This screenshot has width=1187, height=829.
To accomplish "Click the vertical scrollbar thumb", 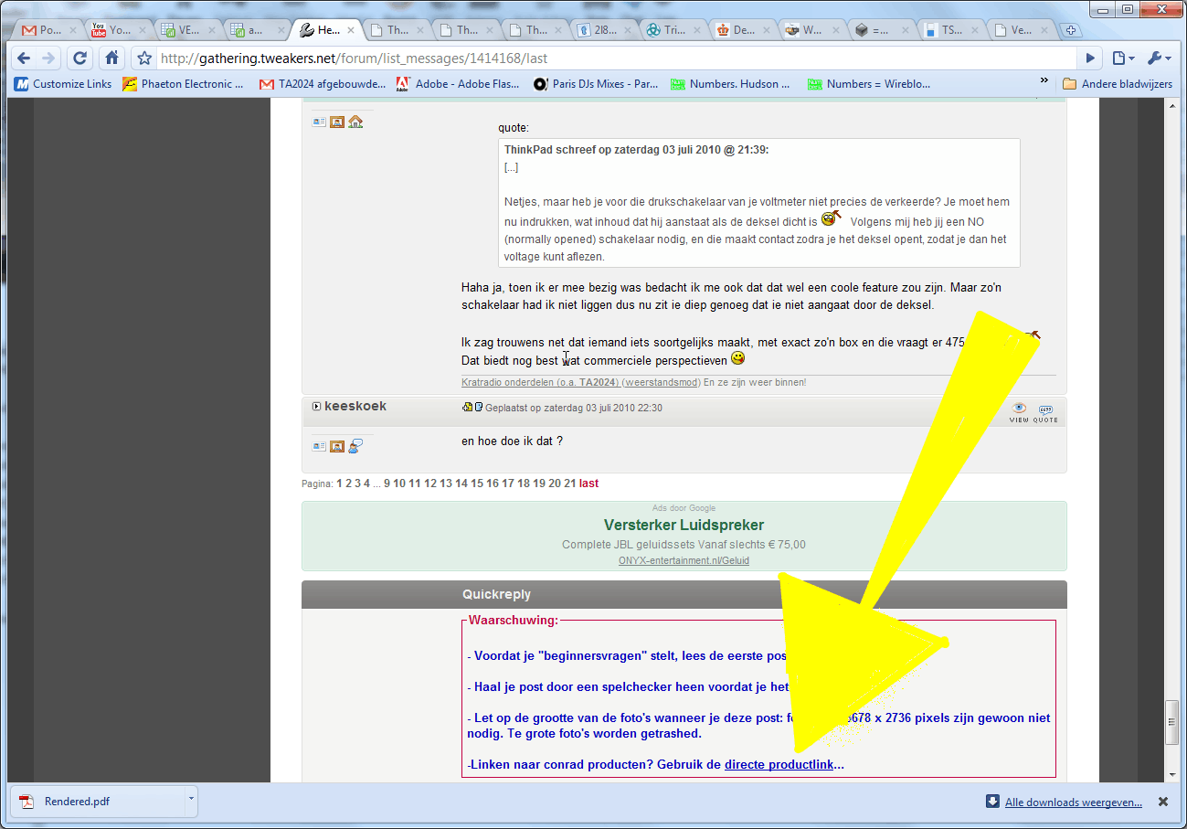I will click(1170, 722).
